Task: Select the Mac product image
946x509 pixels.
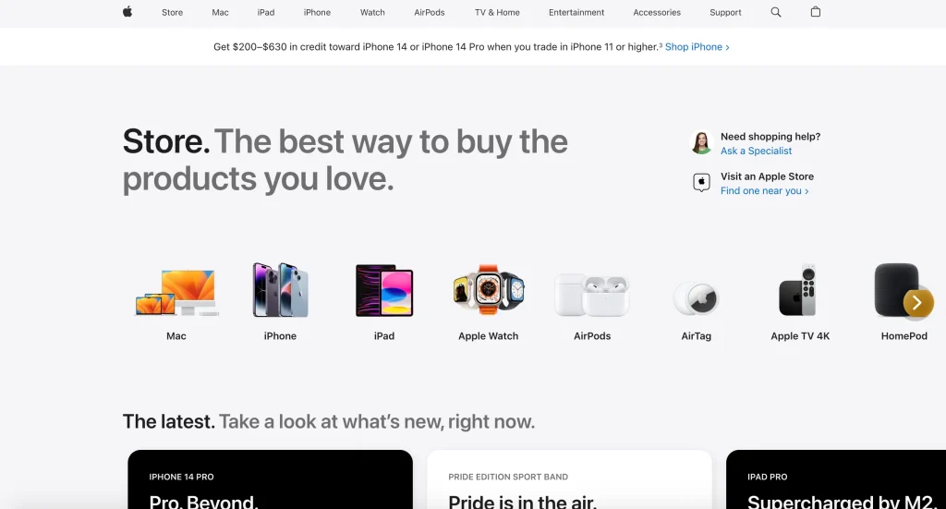Action: click(176, 292)
